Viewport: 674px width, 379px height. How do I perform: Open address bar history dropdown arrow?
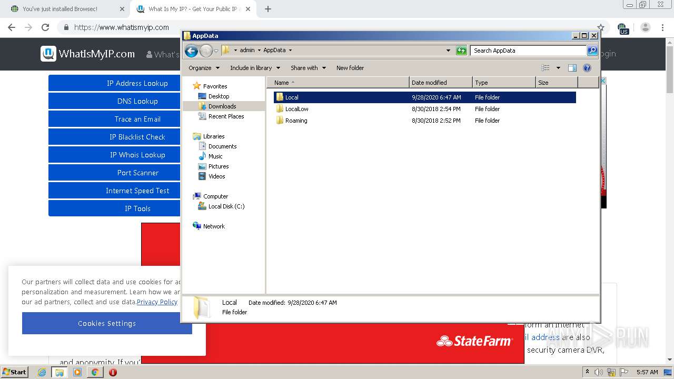pos(448,51)
